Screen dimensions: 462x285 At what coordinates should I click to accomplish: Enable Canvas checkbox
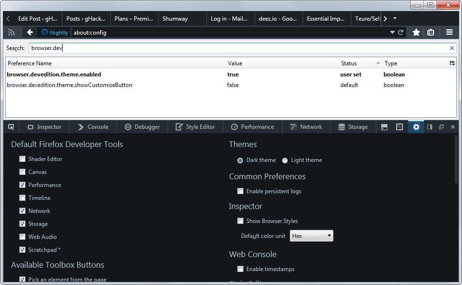pyautogui.click(x=23, y=172)
